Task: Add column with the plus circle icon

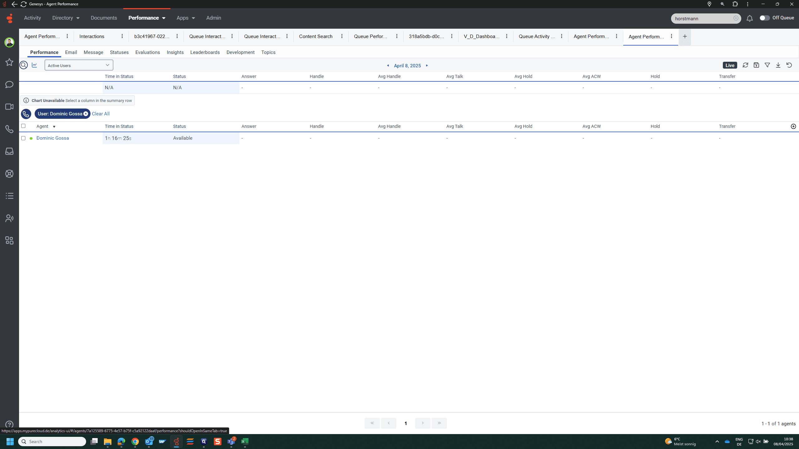Action: click(x=793, y=126)
